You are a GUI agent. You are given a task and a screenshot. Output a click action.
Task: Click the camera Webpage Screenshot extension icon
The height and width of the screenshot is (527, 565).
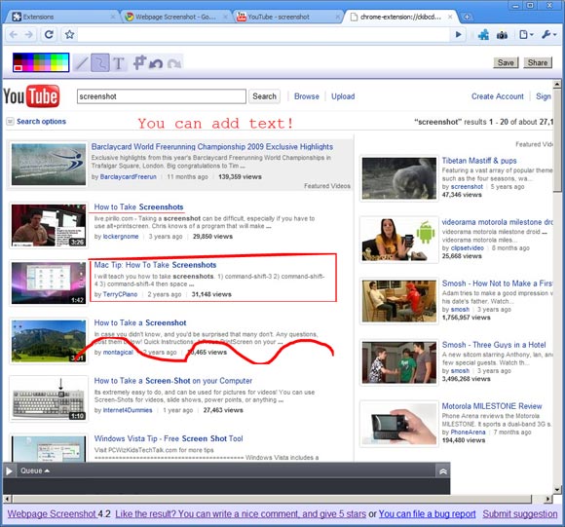coord(502,35)
